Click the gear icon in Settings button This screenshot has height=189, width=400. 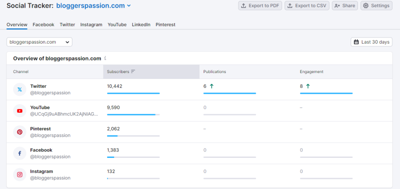click(366, 5)
